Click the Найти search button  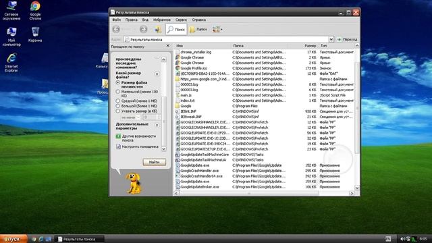(x=155, y=162)
